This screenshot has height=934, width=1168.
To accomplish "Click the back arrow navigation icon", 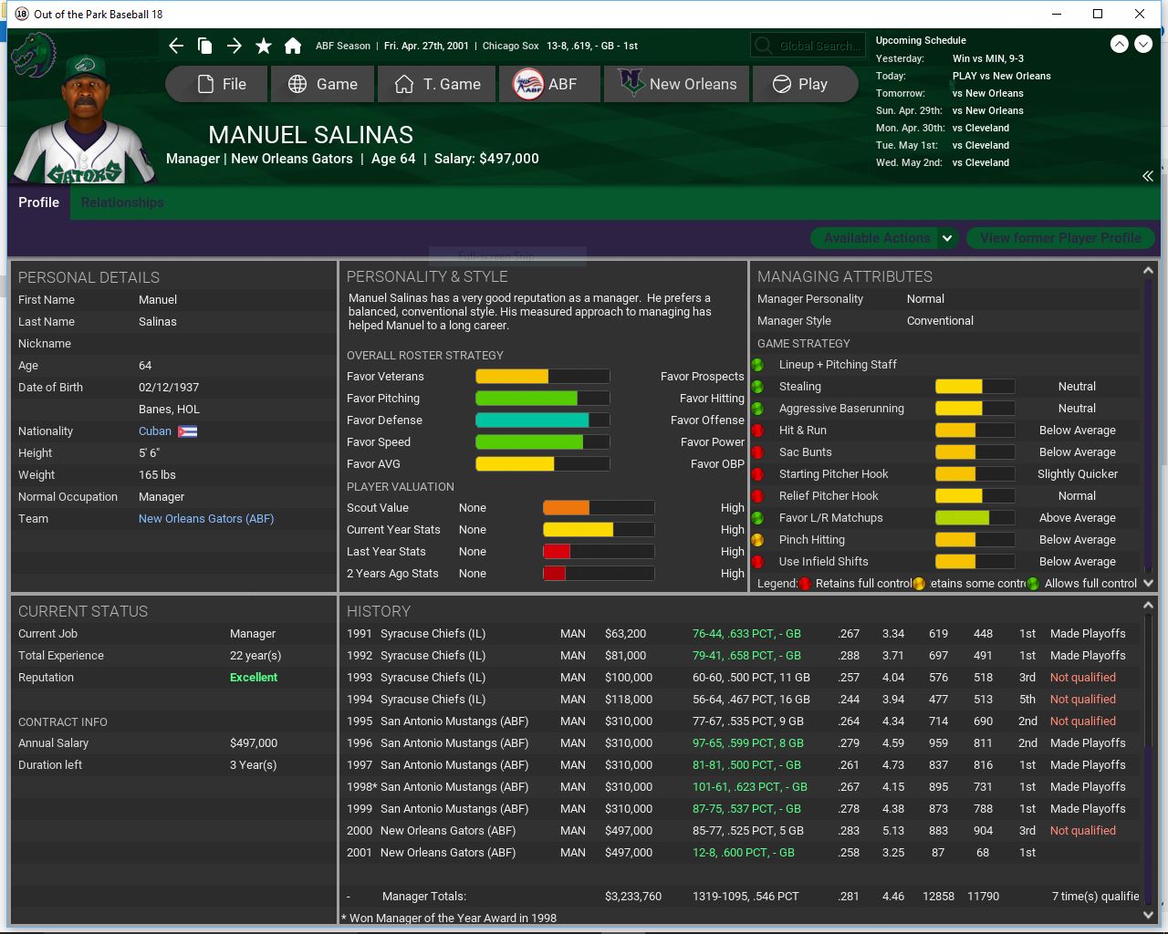I will pos(176,46).
